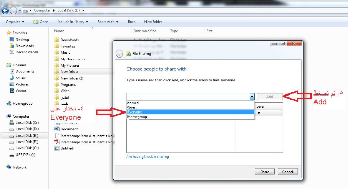Image resolution: width=348 pixels, height=189 pixels.
Task: Select the Downloads folder in file list
Action: (x=67, y=40)
